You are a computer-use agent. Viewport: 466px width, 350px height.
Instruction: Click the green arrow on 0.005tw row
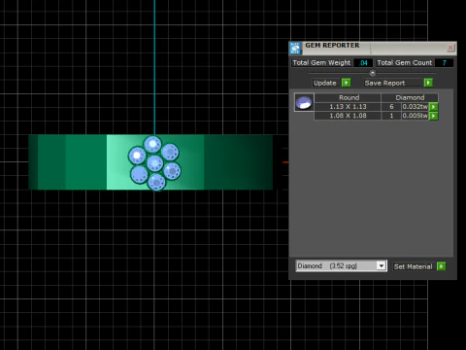(x=434, y=116)
